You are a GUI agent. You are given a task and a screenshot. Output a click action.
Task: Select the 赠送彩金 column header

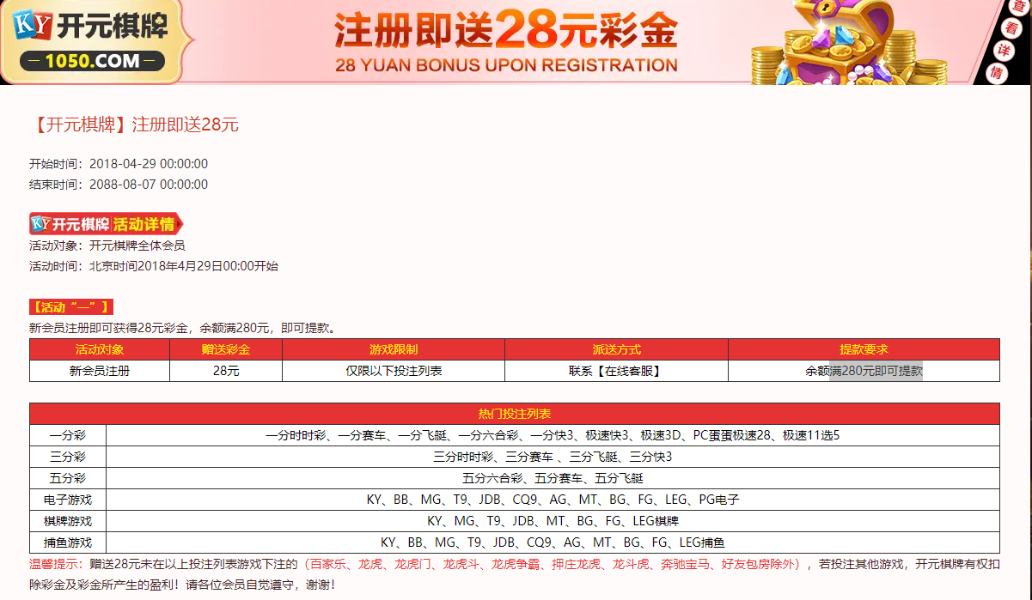click(x=226, y=349)
